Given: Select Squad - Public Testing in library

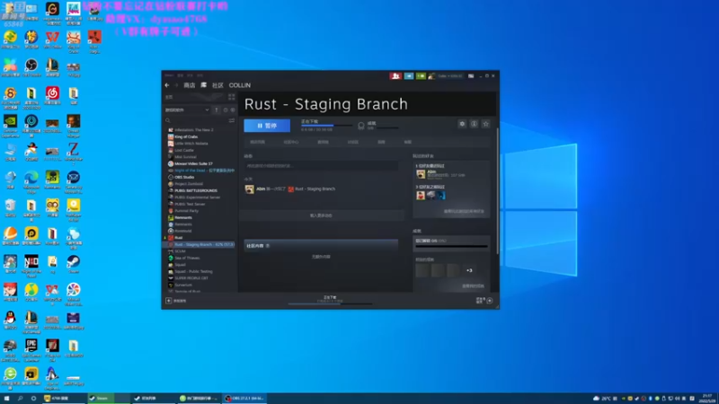Looking at the screenshot, I should pyautogui.click(x=193, y=272).
